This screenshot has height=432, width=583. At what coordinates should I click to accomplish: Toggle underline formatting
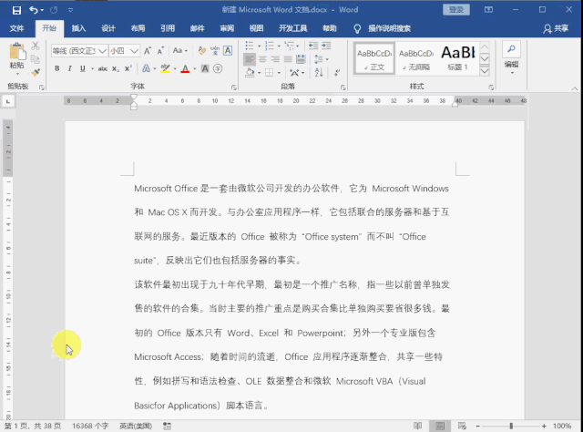pyautogui.click(x=83, y=68)
